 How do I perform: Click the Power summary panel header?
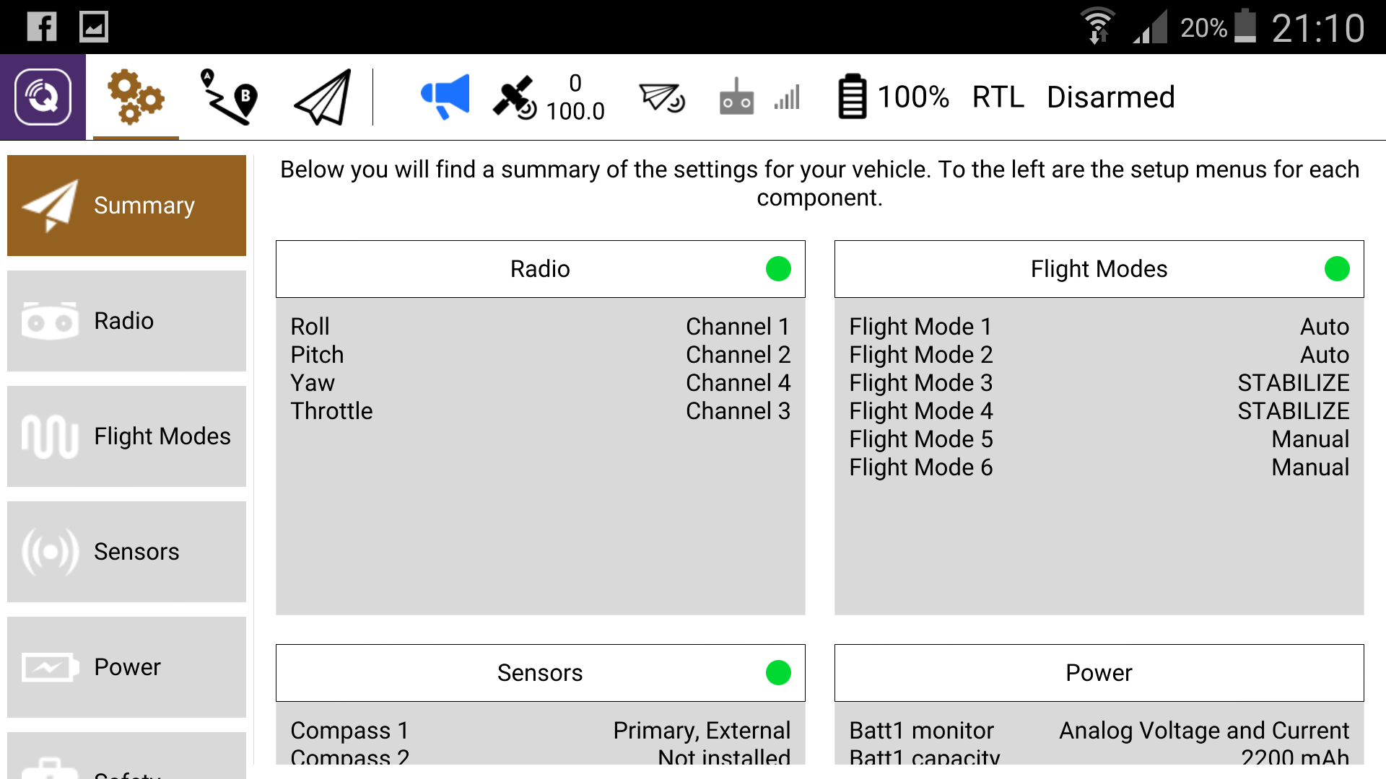click(x=1099, y=673)
